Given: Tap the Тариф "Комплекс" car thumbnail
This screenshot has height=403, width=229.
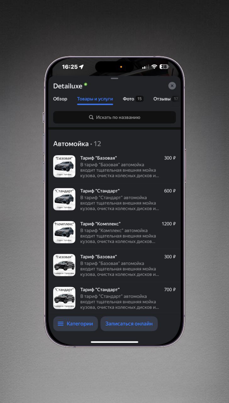Looking at the screenshot, I should click(x=64, y=232).
